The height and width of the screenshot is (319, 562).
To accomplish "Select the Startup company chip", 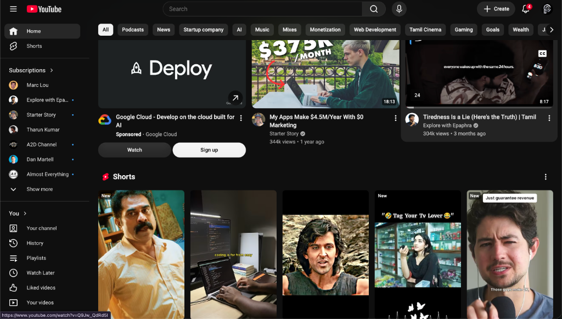I will pyautogui.click(x=203, y=30).
